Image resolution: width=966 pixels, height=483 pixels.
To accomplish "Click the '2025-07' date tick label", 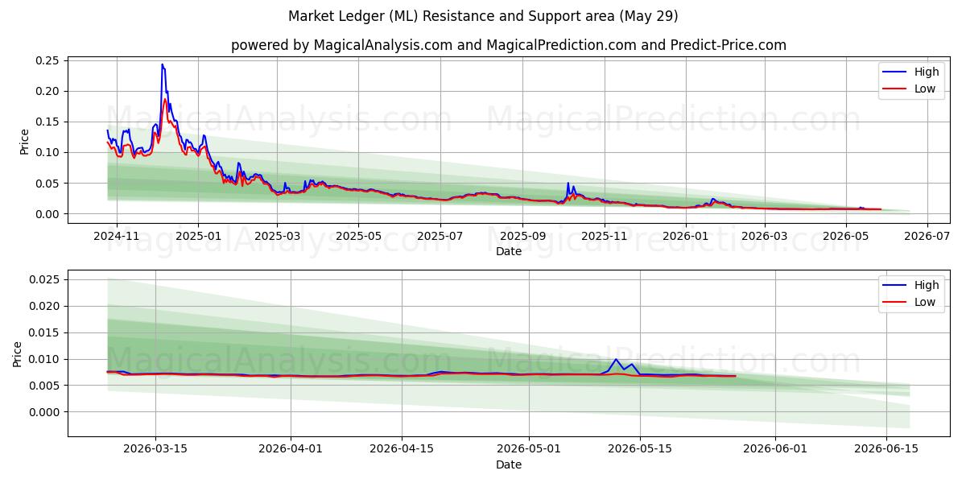I will (x=440, y=236).
